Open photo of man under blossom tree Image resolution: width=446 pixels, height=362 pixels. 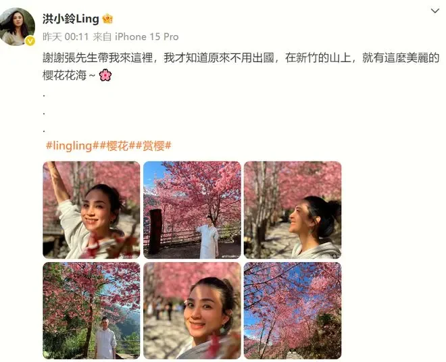coord(91,311)
